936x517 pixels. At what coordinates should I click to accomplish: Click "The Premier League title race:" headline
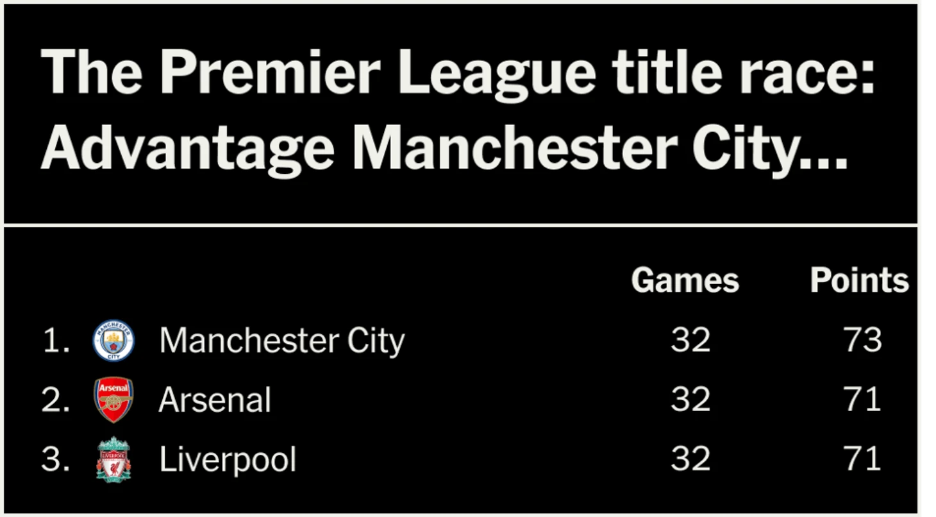(x=458, y=72)
